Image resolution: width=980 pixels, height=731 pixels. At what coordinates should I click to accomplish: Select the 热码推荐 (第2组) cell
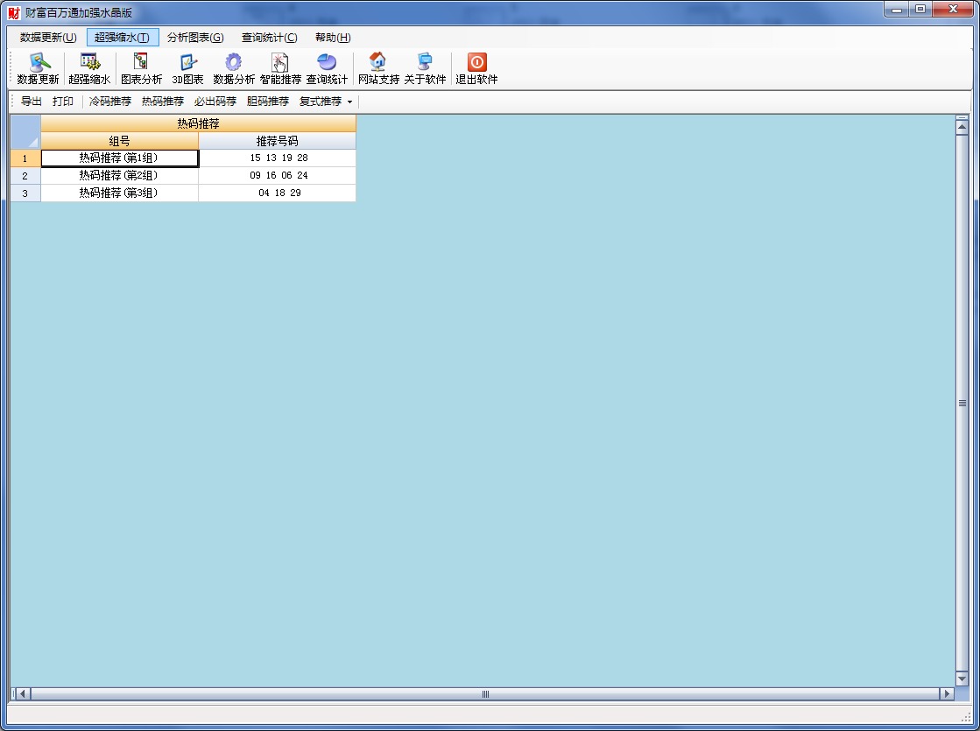(119, 176)
